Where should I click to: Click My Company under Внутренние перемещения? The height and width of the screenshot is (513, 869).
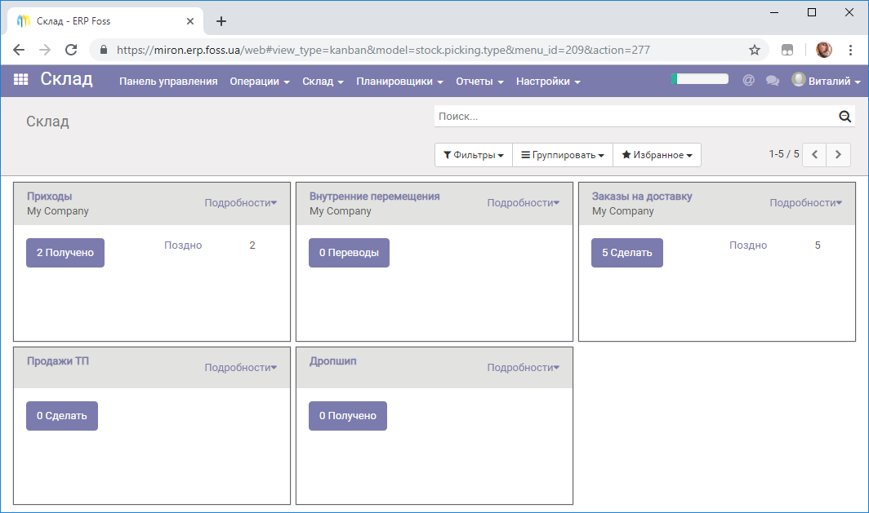(341, 211)
